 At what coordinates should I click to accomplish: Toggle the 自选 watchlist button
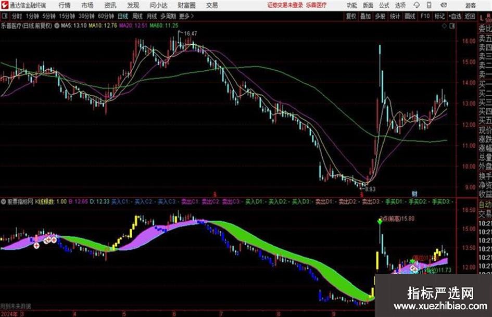tap(455, 16)
